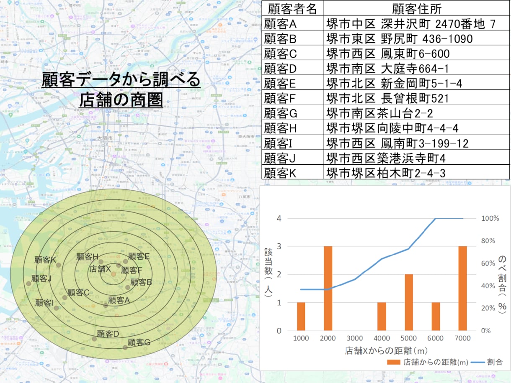Click the 顧客G address 茶山台2-2
This screenshot has height=383, width=511.
pyautogui.click(x=417, y=113)
